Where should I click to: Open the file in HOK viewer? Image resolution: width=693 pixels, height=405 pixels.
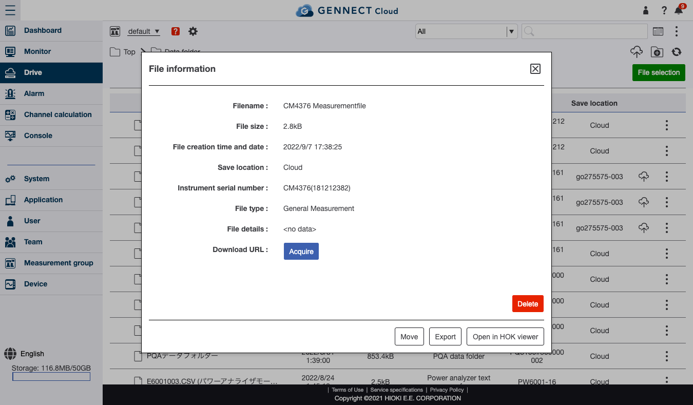[505, 337]
